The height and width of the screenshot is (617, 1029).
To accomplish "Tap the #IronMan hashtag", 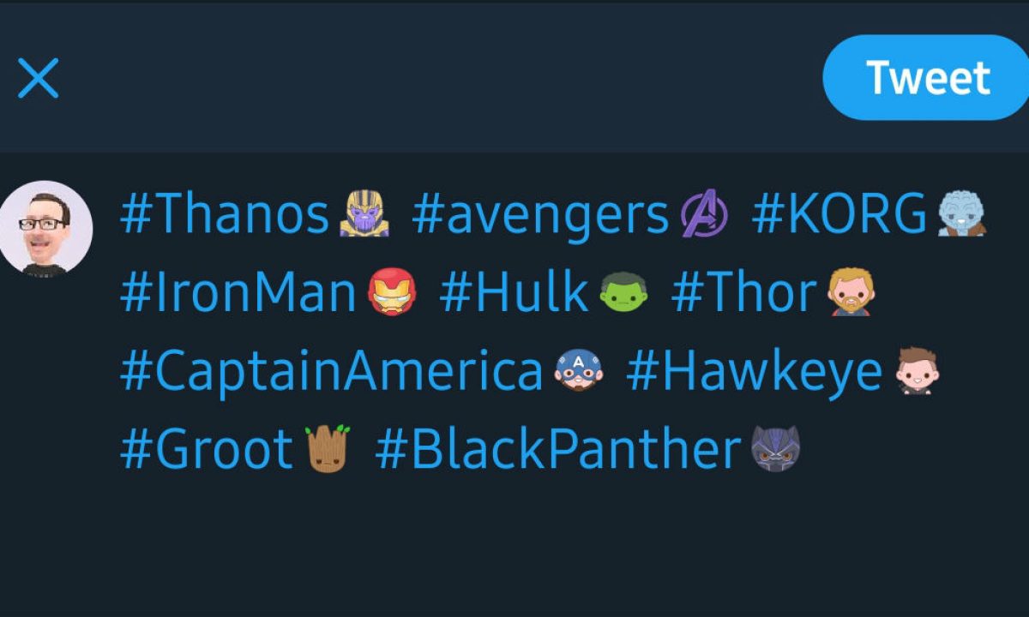I will (238, 293).
